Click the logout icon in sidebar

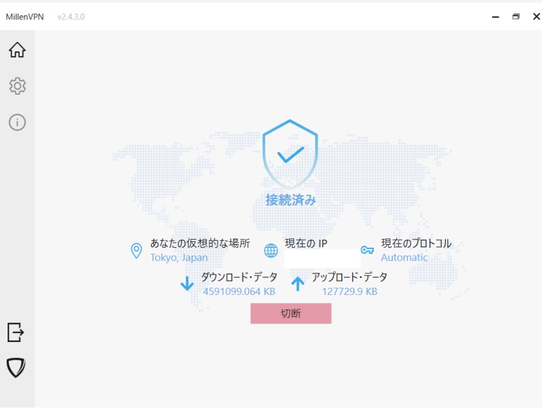point(16,332)
